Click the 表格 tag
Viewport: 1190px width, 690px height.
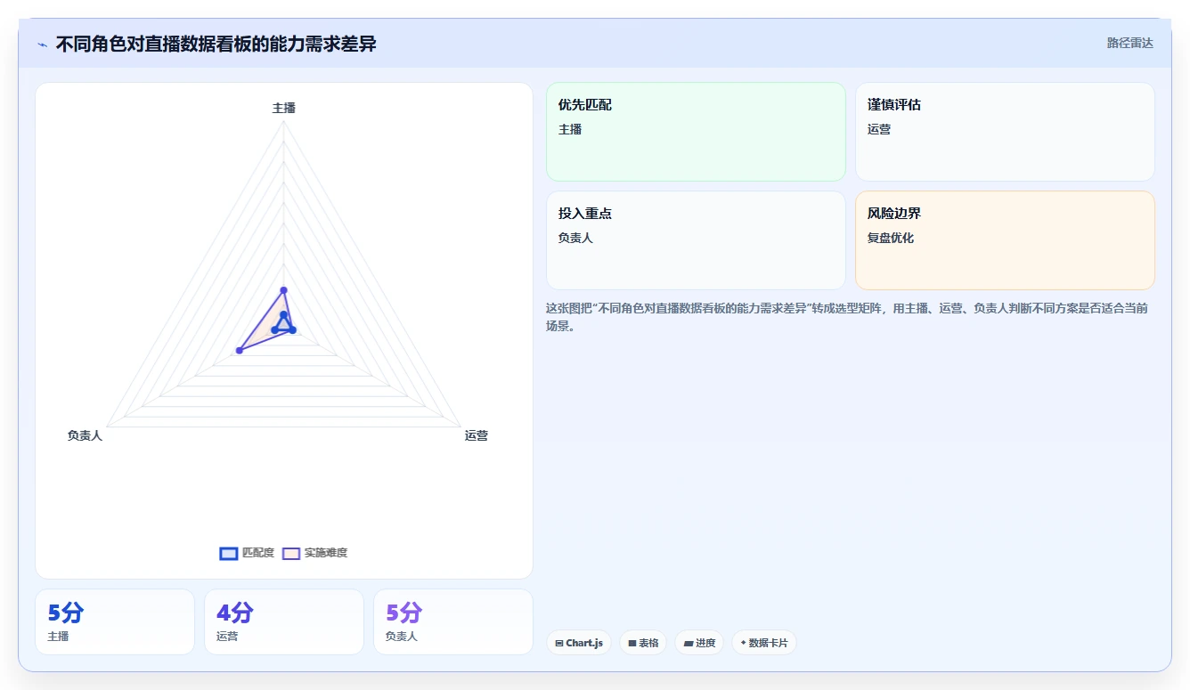coord(643,643)
